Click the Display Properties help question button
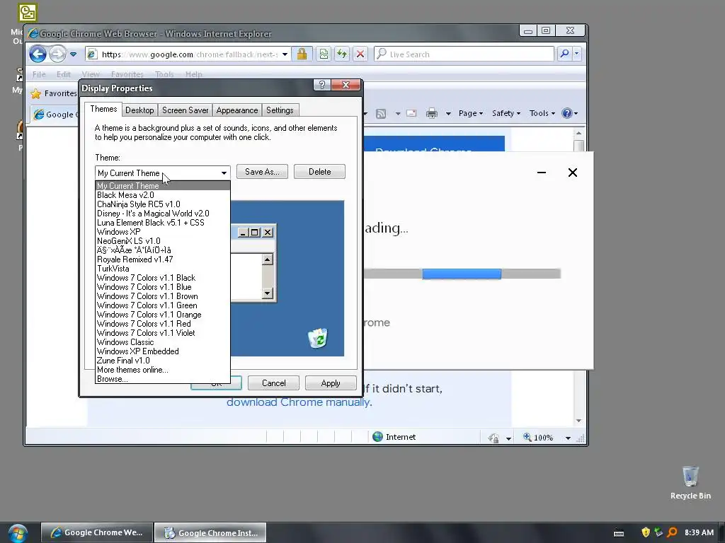This screenshot has width=725, height=543. tap(322, 85)
